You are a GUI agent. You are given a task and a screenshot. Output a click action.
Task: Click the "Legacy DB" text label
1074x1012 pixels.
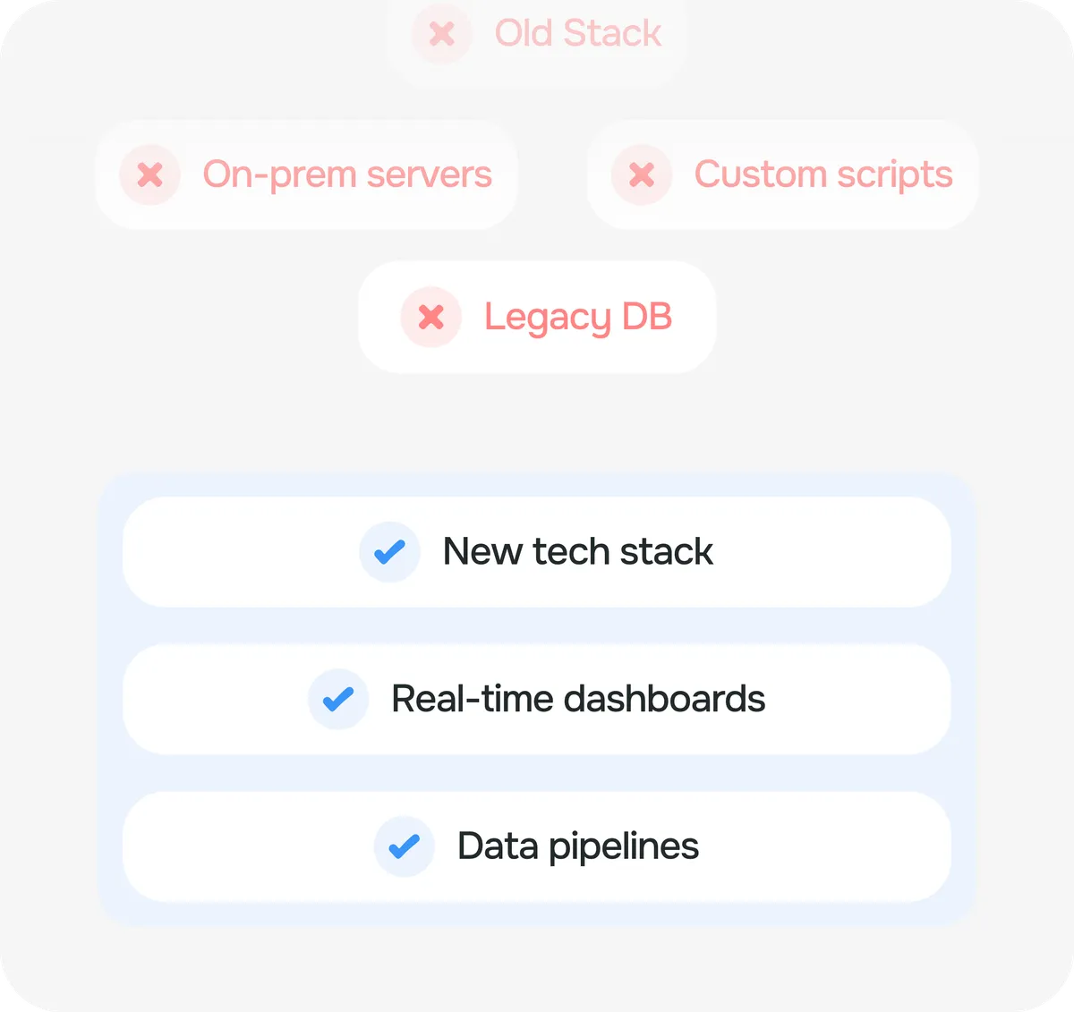coord(578,317)
